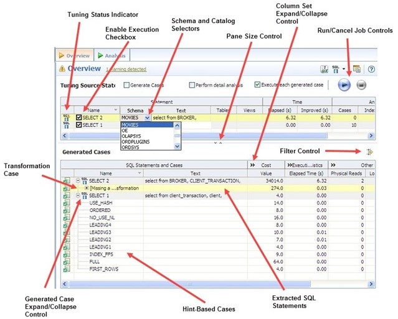Click case status icon of FIRST_ROWS row
Viewport: 398px width, 319px height.
tap(67, 269)
